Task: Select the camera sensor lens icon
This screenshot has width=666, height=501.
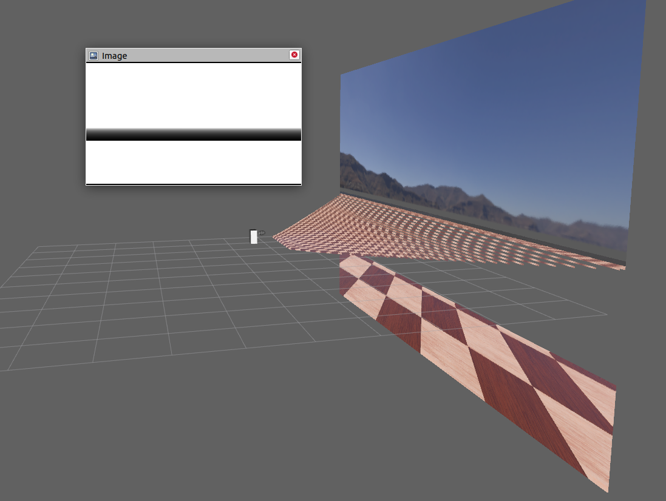Action: pos(262,232)
